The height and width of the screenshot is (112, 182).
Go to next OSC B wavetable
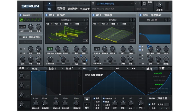coord(134,20)
